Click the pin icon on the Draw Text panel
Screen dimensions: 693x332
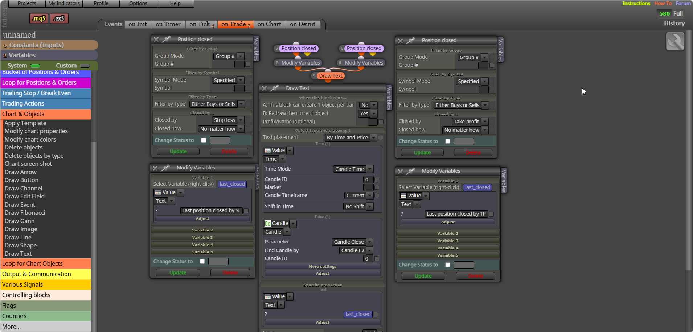point(275,88)
